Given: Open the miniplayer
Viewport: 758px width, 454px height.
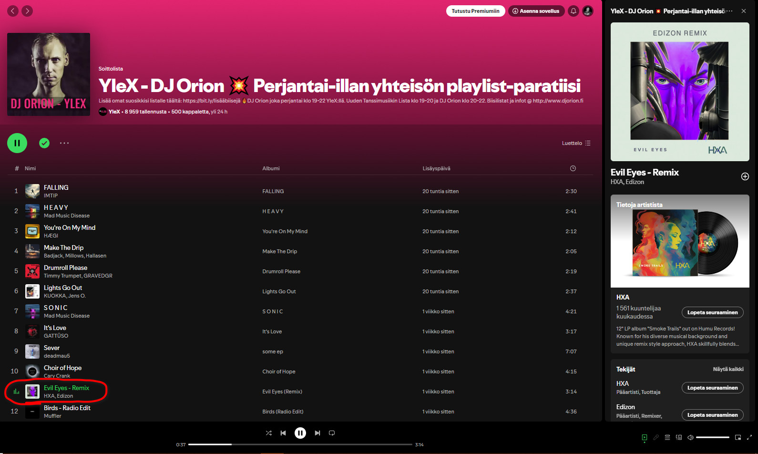Looking at the screenshot, I should (738, 437).
